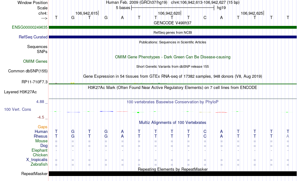Open "Multiz Alignments of 100 Vertebrates" title

pyautogui.click(x=173, y=122)
